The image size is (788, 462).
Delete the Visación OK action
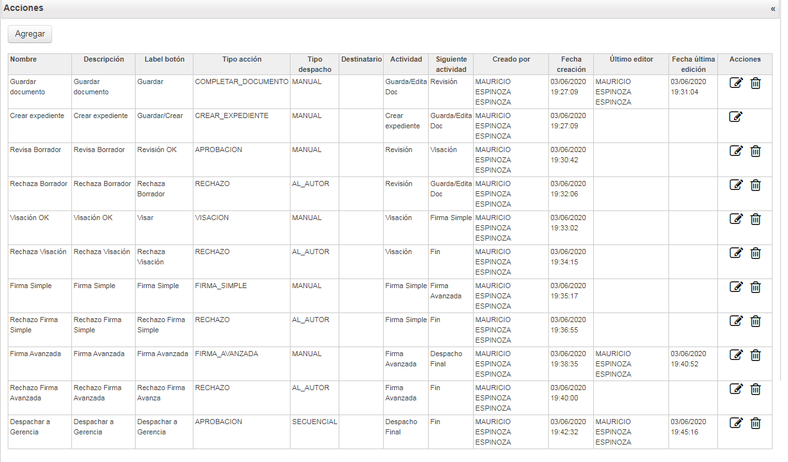coord(756,219)
